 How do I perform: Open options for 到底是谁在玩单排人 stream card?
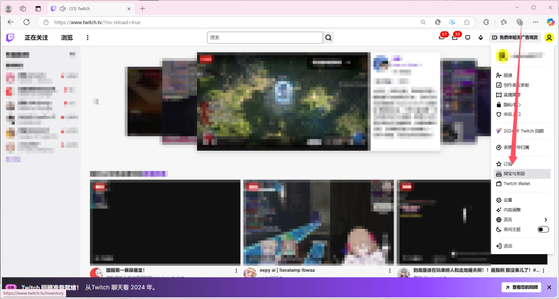click(543, 271)
